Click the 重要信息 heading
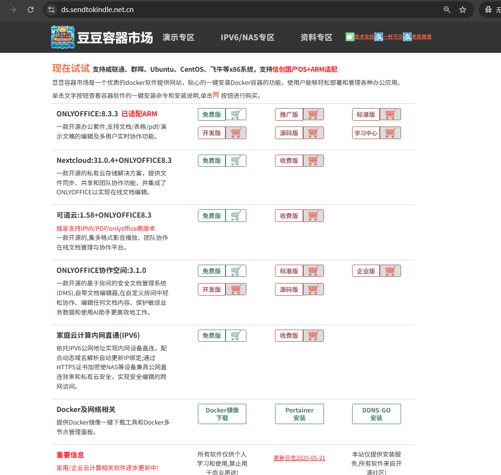 click(x=70, y=455)
